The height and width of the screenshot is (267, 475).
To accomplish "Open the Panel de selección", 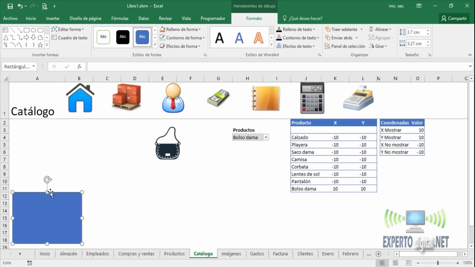I will [x=345, y=46].
